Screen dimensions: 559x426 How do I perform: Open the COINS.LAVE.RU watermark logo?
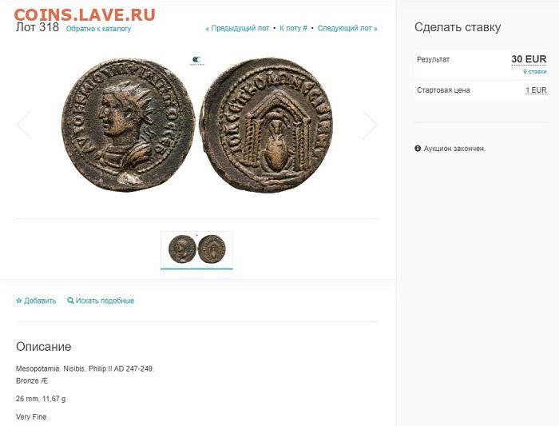[x=85, y=14]
